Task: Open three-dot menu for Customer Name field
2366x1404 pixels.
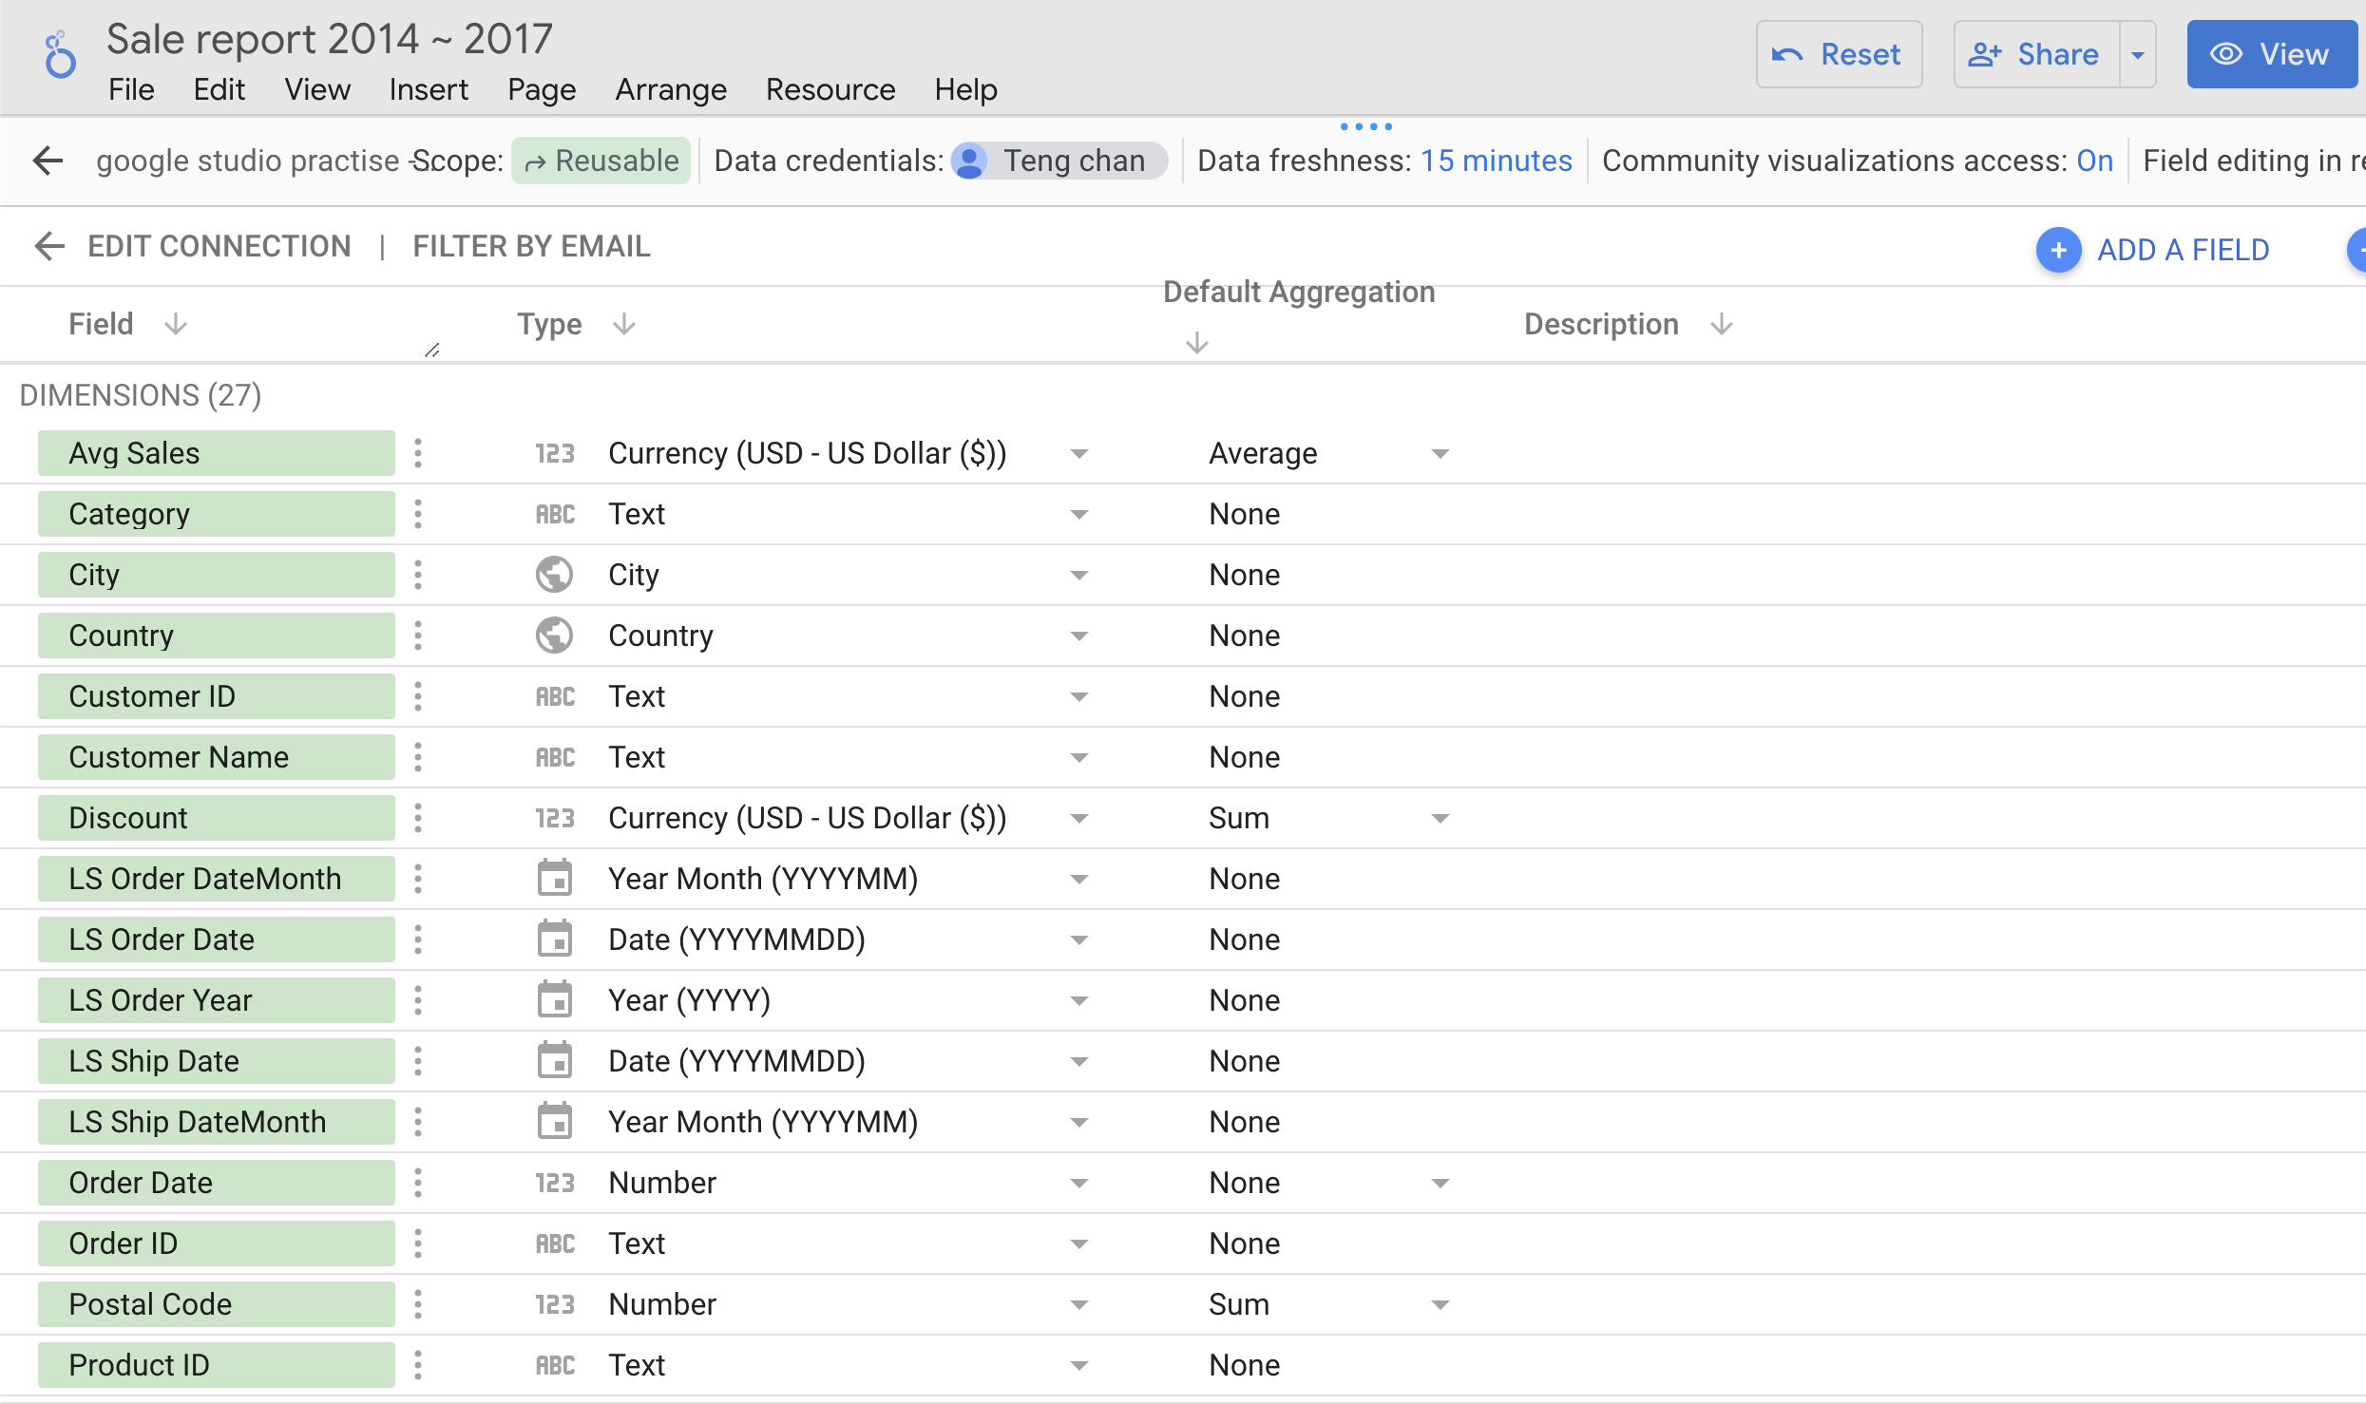Action: pos(418,757)
